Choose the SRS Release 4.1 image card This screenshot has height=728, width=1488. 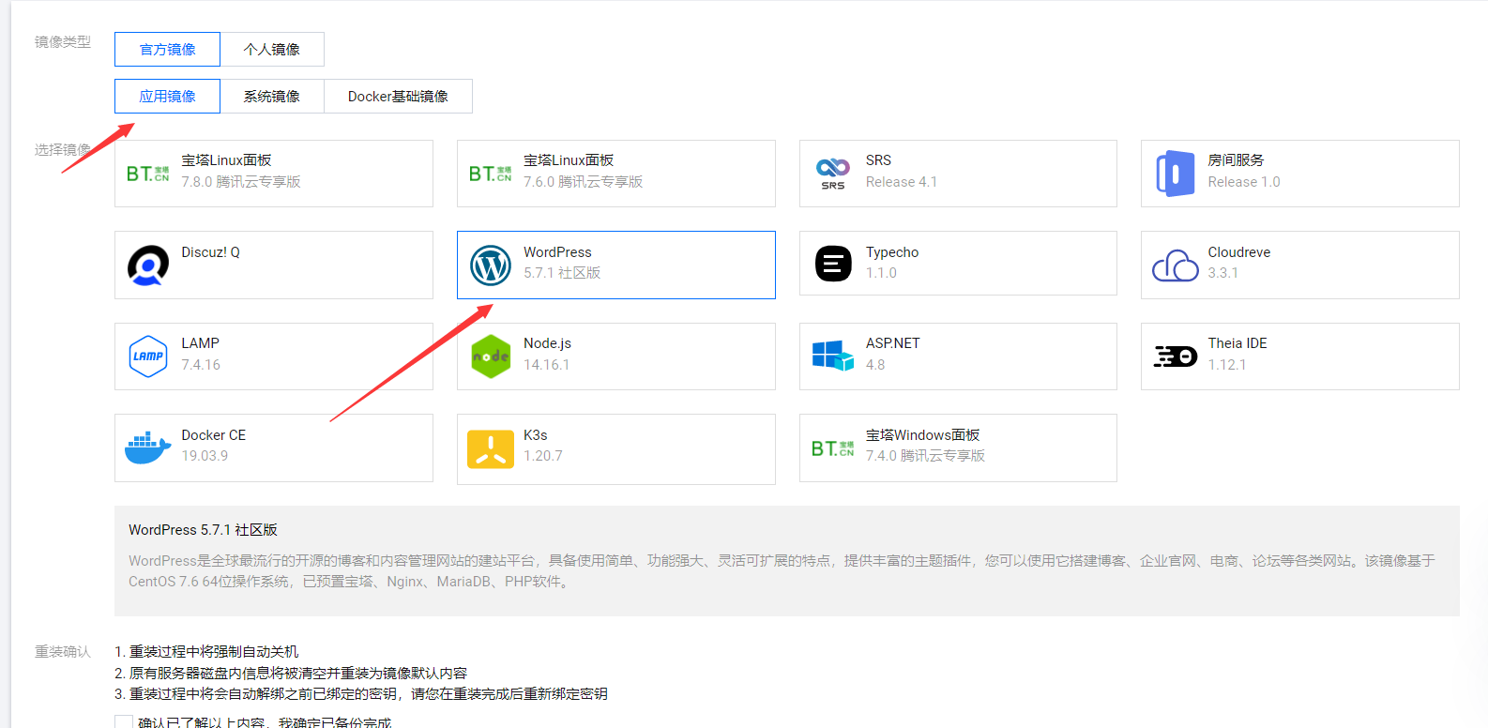coord(958,174)
